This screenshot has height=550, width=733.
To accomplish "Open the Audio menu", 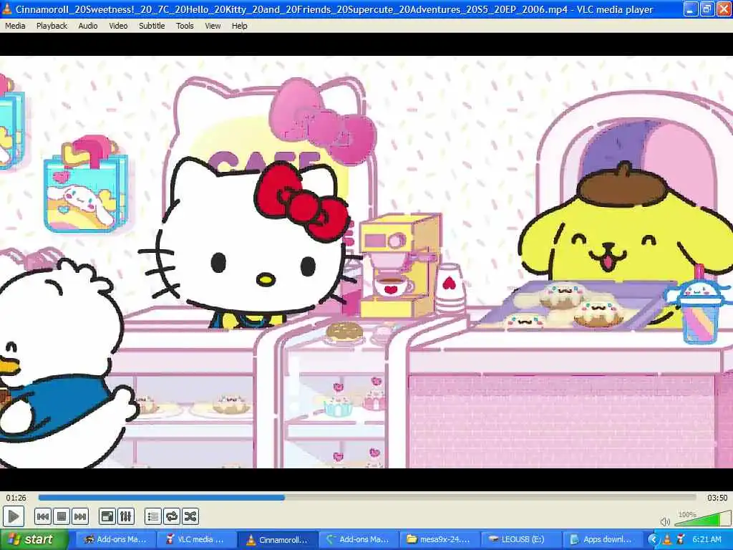I will pyautogui.click(x=88, y=26).
